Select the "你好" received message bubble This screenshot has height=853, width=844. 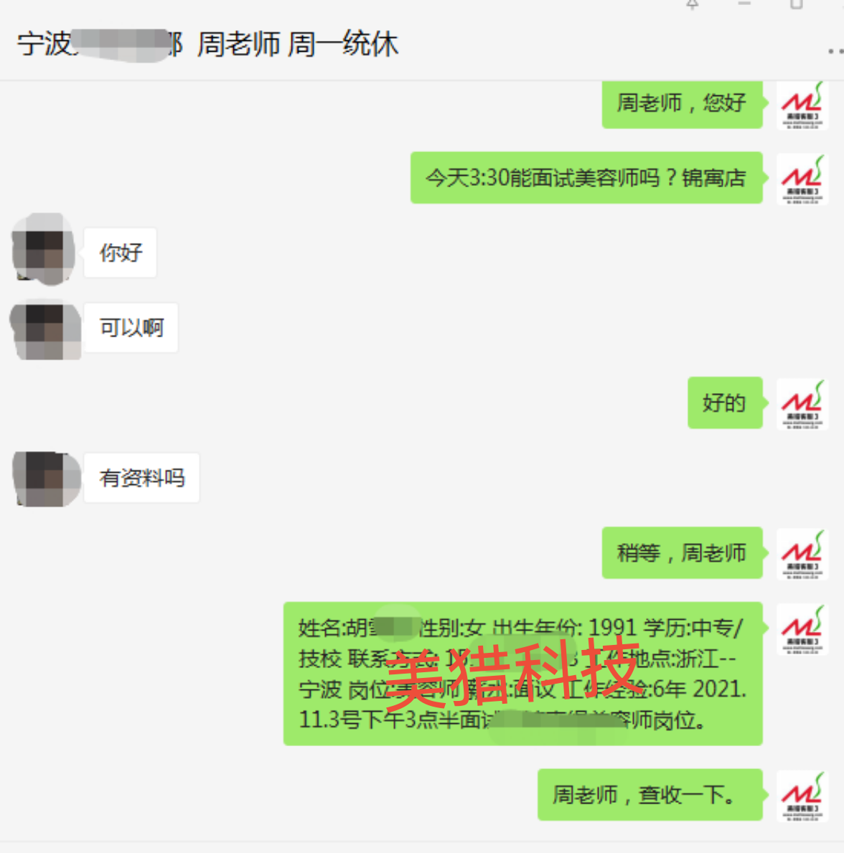[121, 253]
